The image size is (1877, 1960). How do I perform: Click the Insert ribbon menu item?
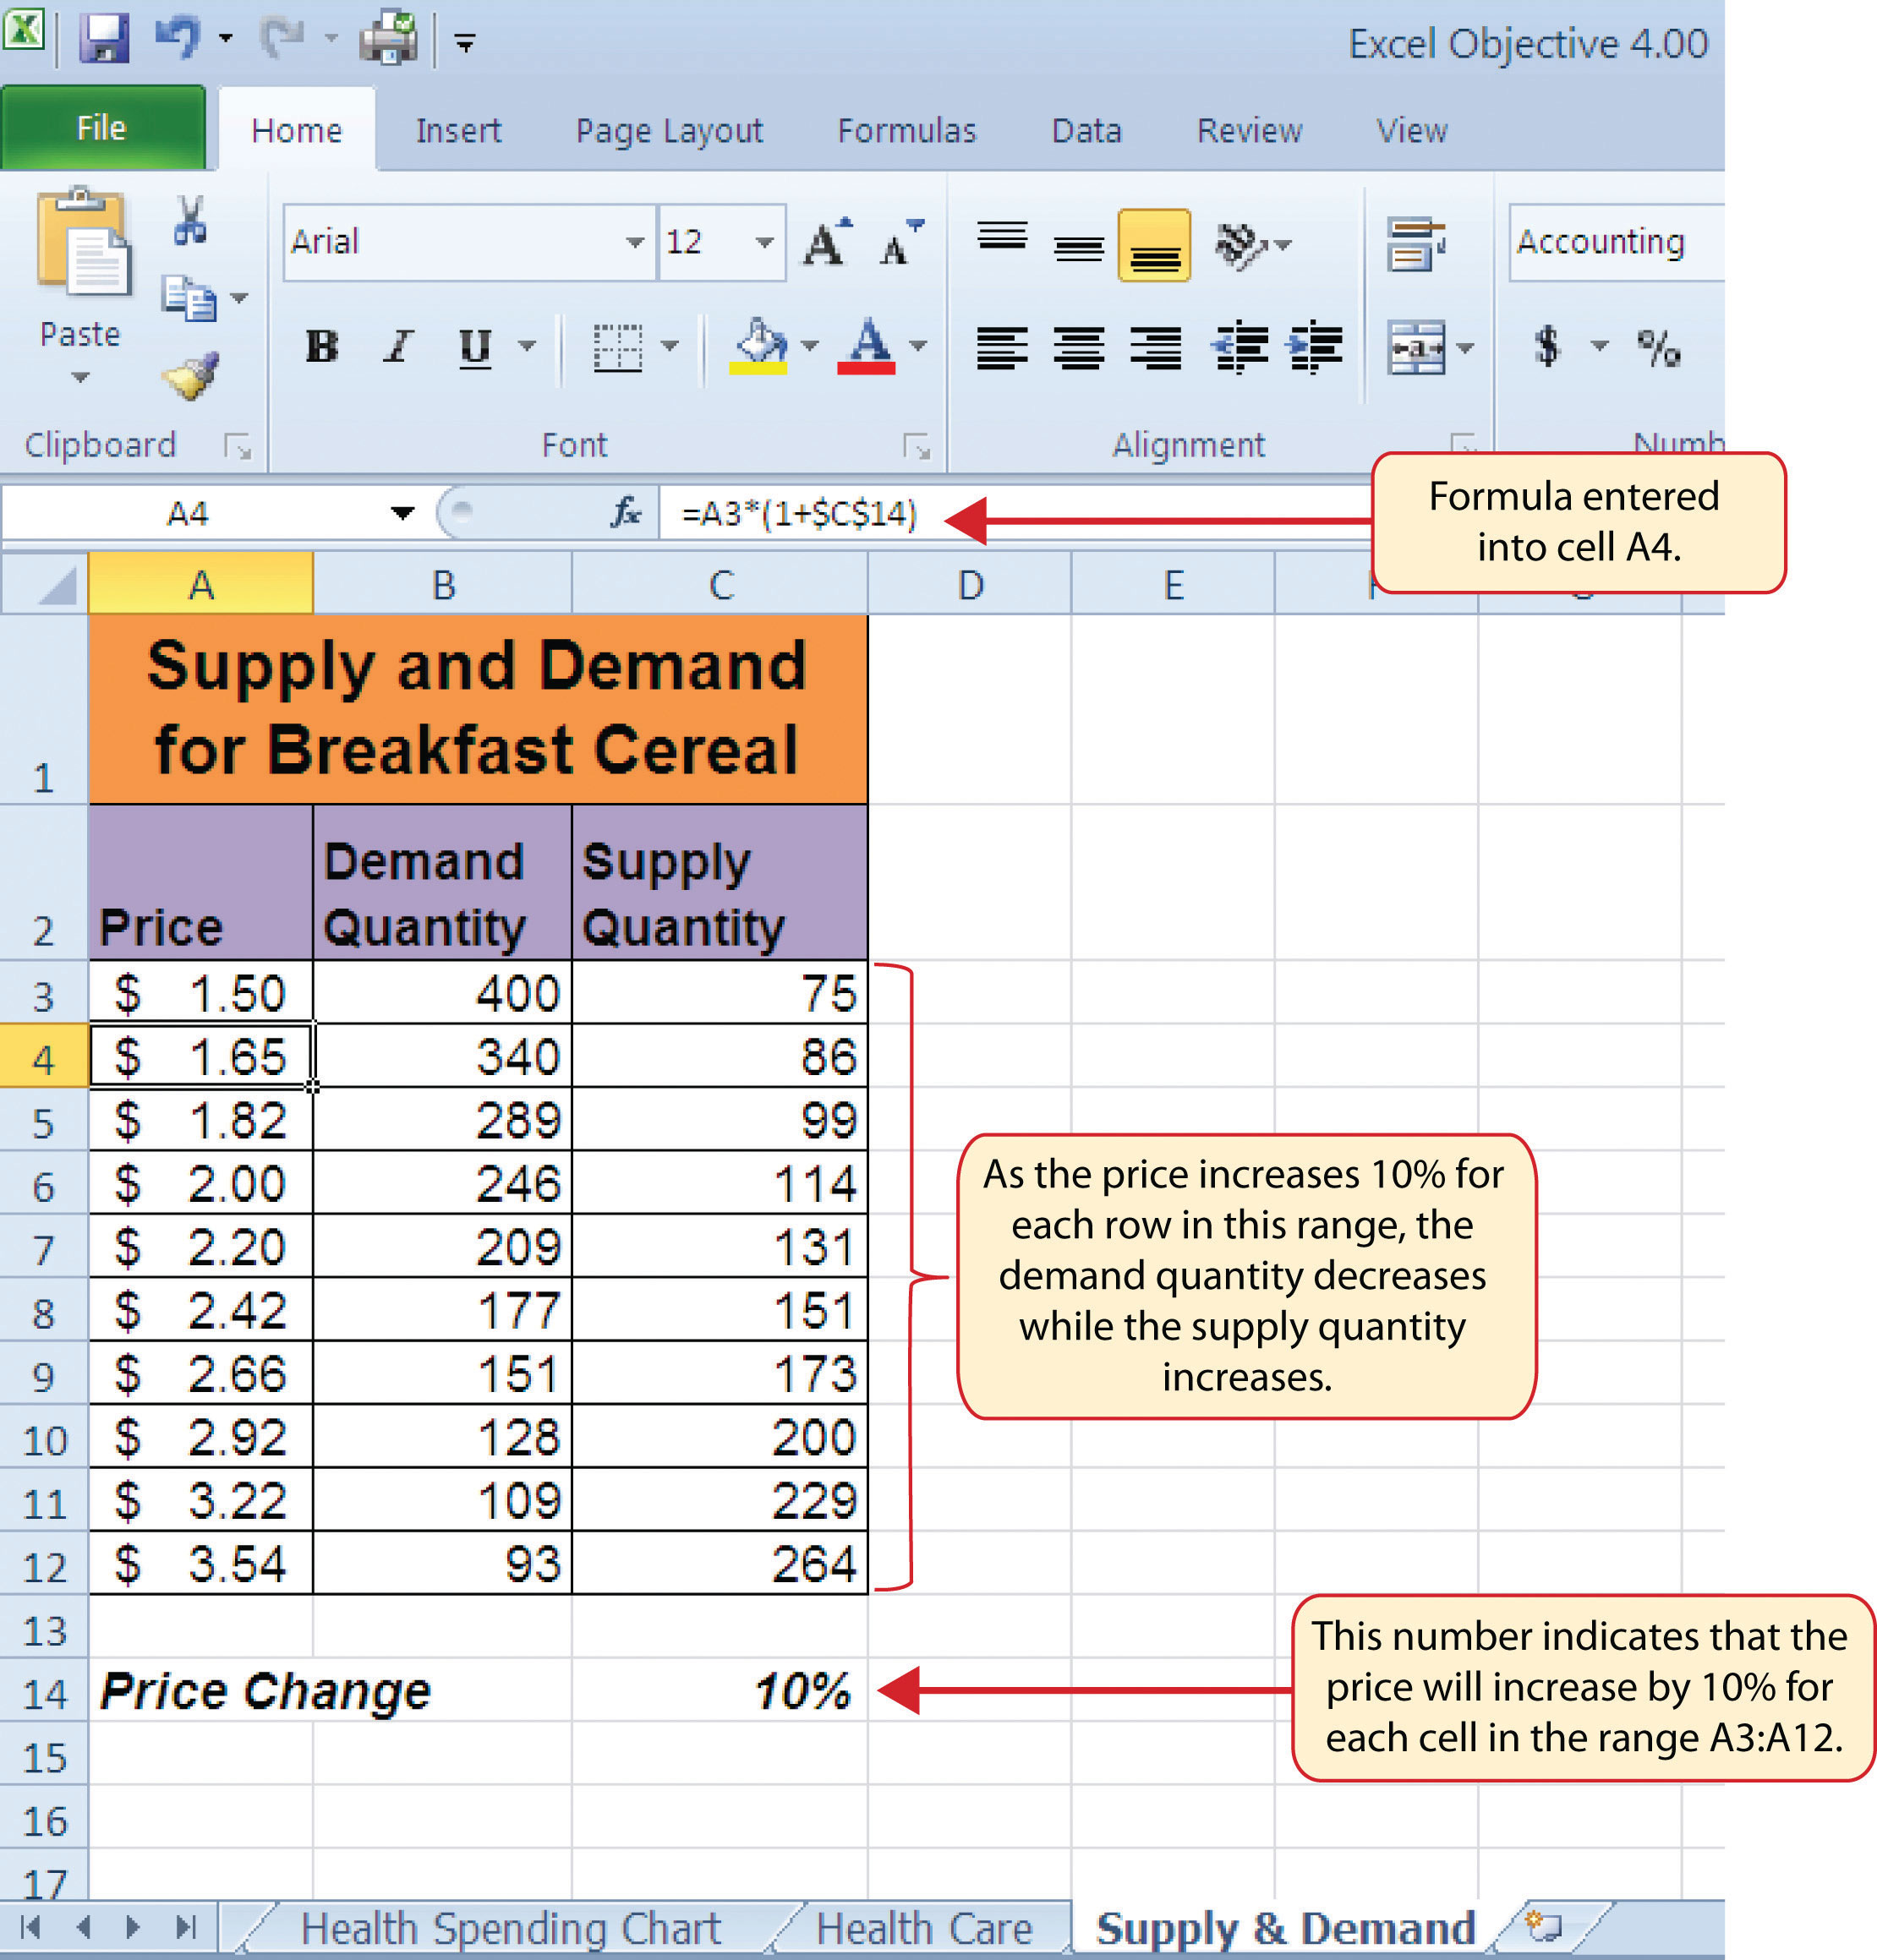[x=459, y=129]
